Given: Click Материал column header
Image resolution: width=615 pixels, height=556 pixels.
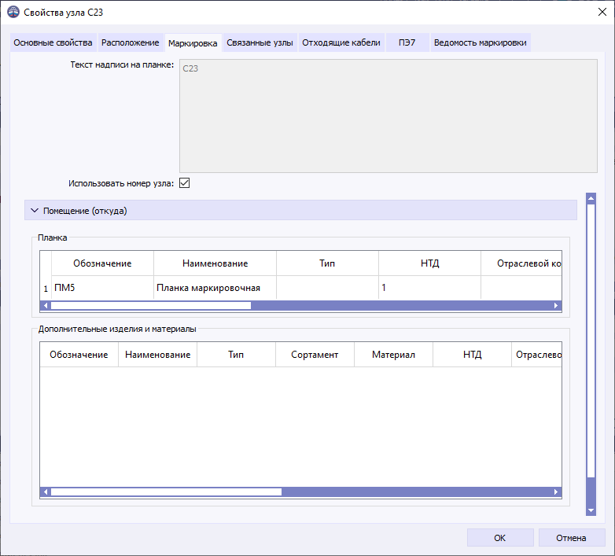Looking at the screenshot, I should coord(393,355).
